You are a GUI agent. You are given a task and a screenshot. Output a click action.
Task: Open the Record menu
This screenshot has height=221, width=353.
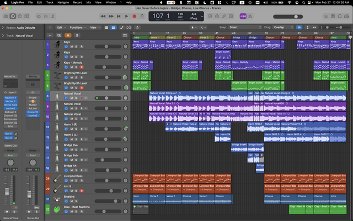[x=77, y=2]
